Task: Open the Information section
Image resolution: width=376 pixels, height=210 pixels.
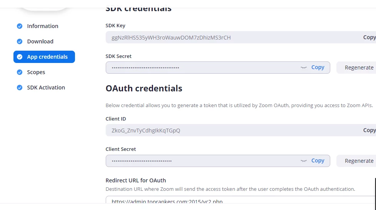Action: [42, 26]
